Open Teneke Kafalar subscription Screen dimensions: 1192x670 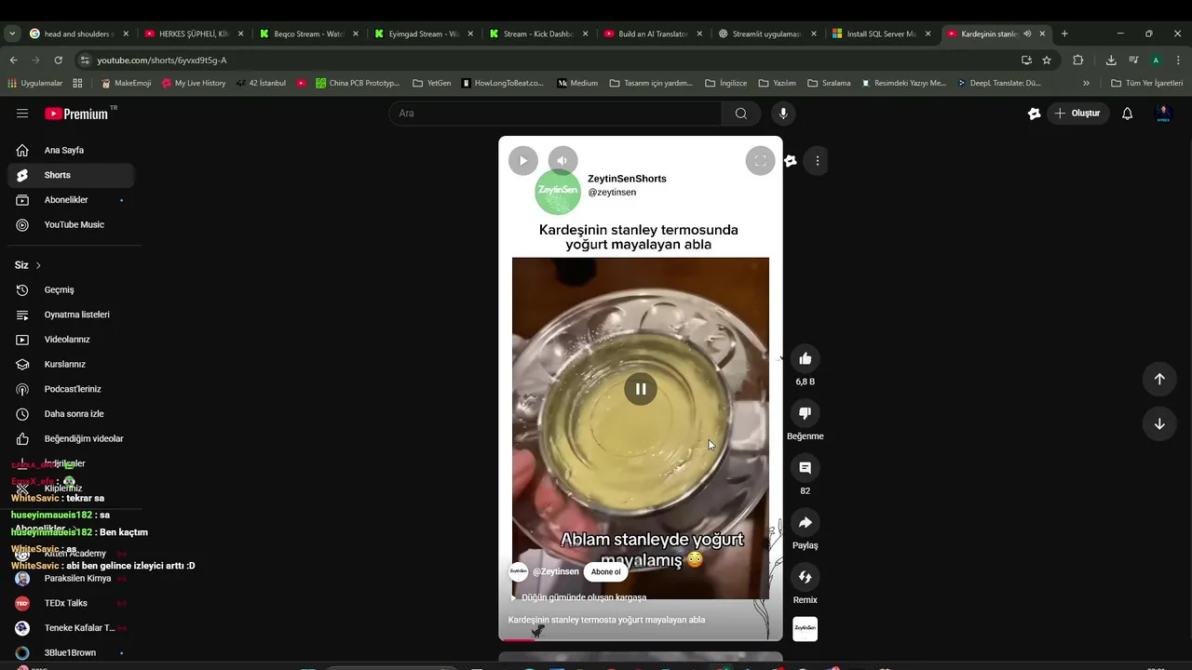coord(71,628)
